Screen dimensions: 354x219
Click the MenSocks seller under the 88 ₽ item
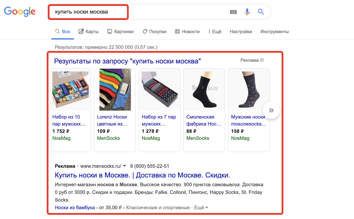[198, 138]
